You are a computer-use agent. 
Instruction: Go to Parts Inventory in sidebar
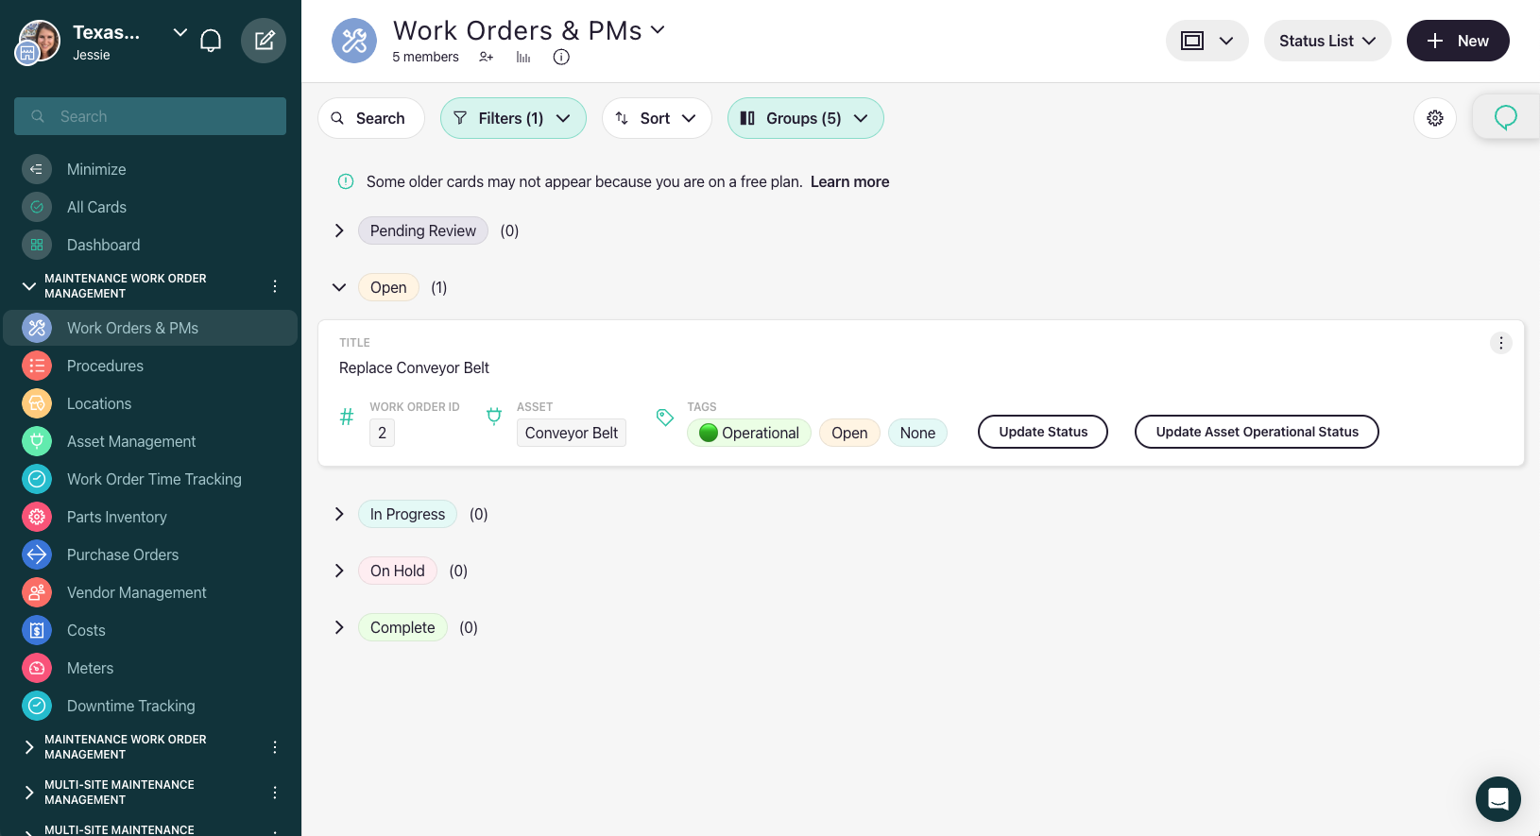[x=116, y=517]
